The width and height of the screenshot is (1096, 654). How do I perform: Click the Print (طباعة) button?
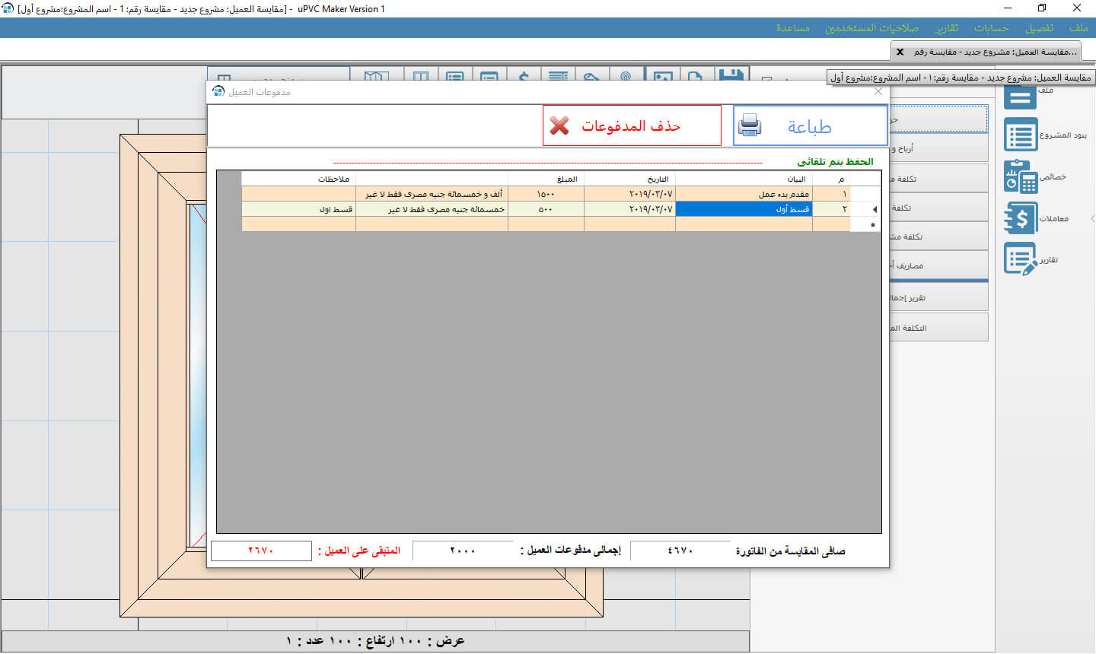pyautogui.click(x=810, y=126)
